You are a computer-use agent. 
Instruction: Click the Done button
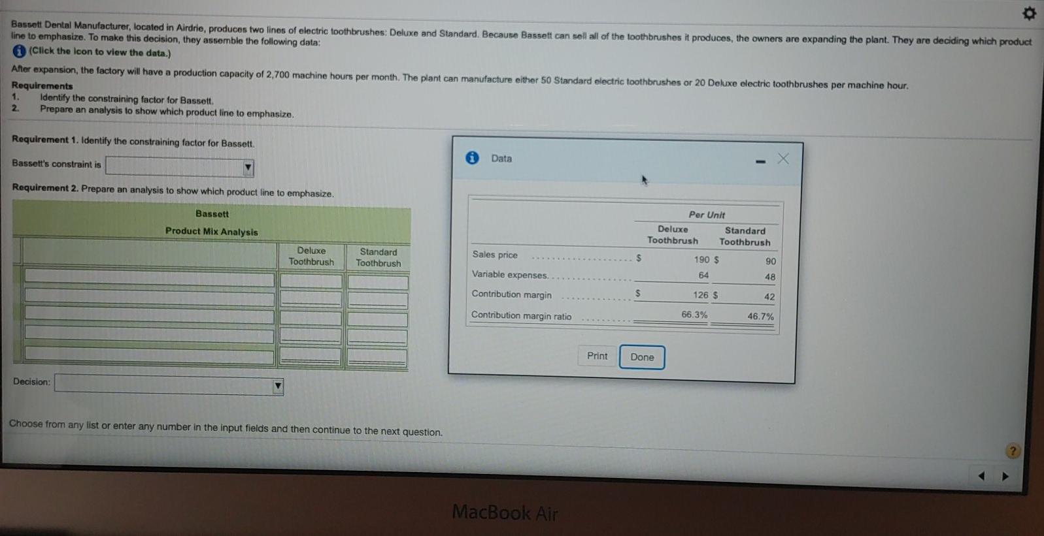642,357
